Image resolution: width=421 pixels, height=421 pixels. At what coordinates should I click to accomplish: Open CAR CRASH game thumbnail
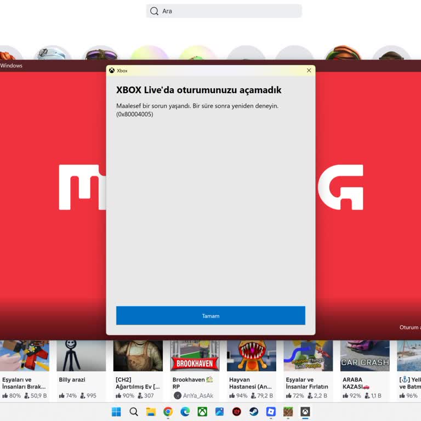click(365, 356)
